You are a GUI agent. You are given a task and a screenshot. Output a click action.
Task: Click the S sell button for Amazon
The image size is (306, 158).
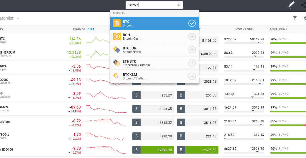coord(136,109)
